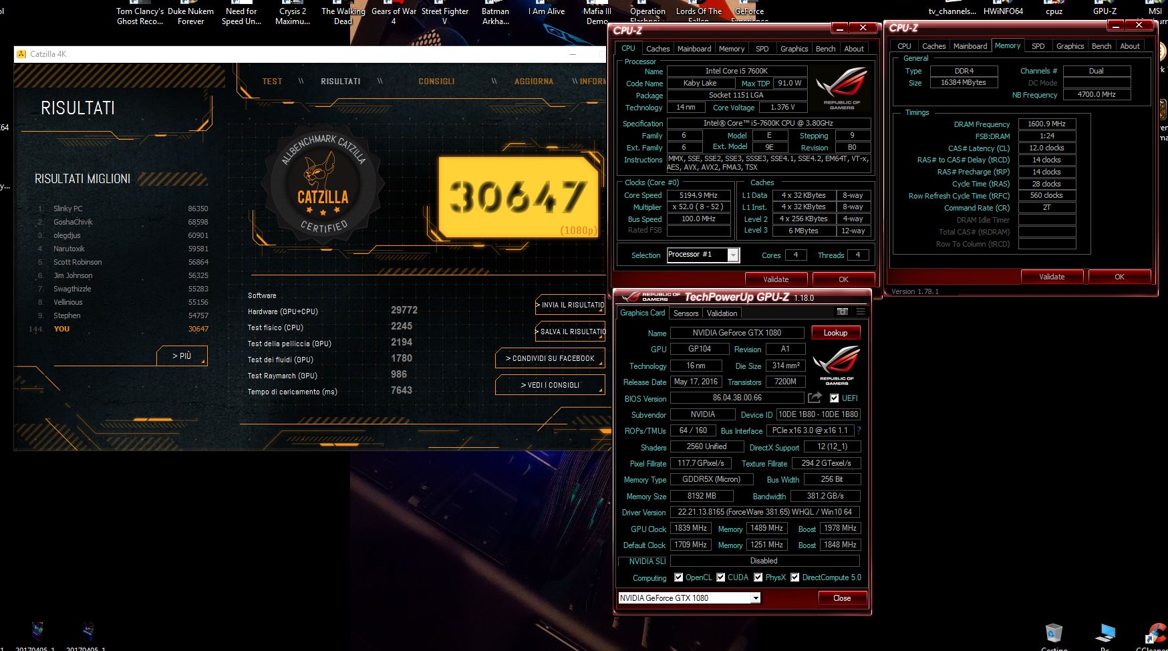Toggle the CUDA checkbox
This screenshot has height=651, width=1168.
click(x=721, y=577)
